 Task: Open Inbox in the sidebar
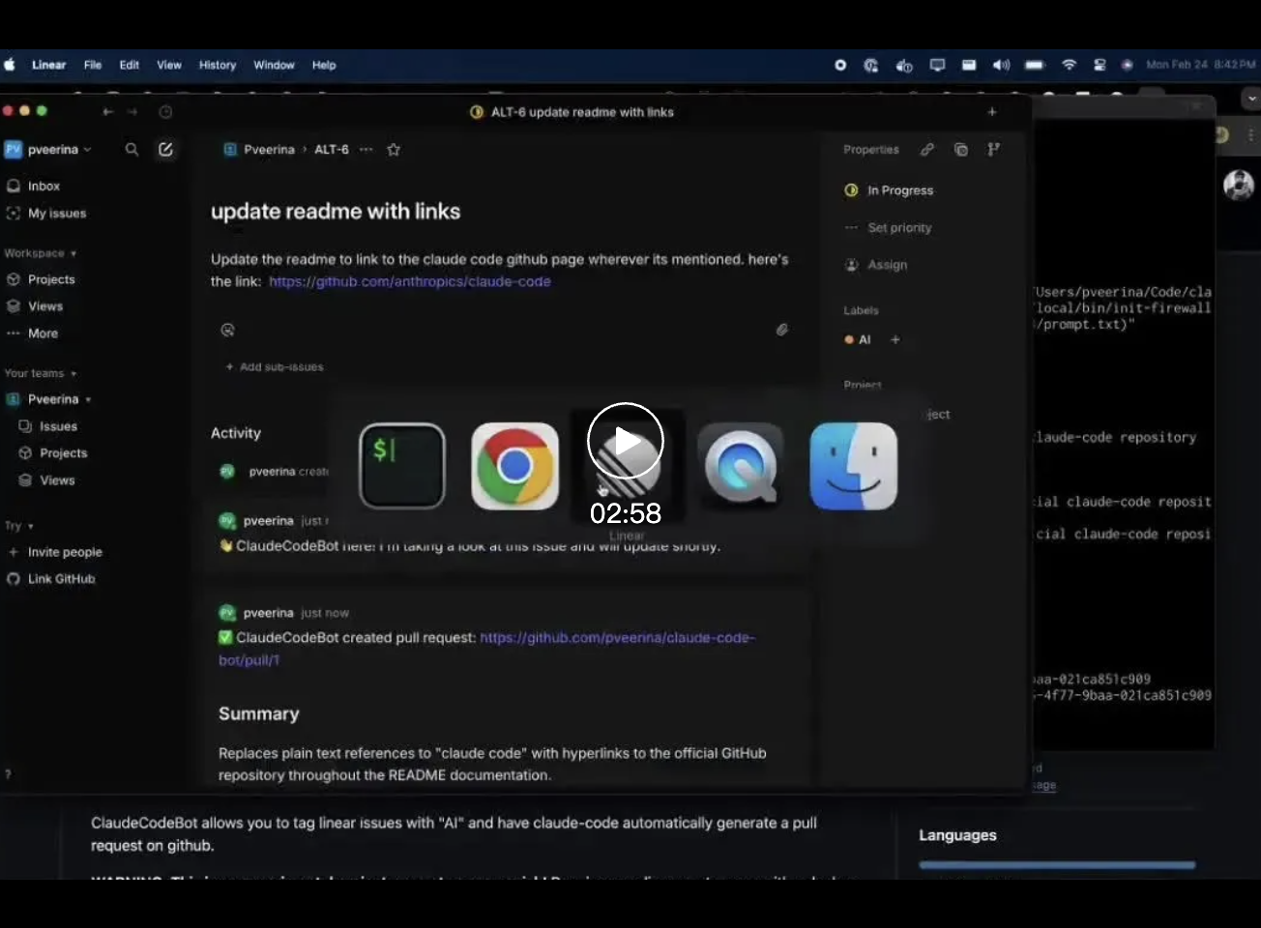coord(44,186)
